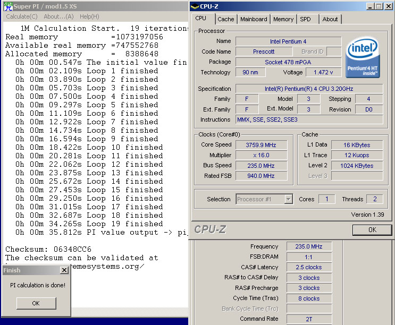Click the FSB:DRAM ratio value 1:1
Screen dimensions: 395x325
[309, 257]
